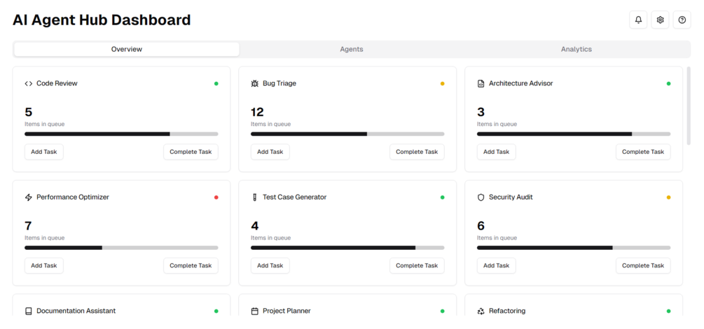This screenshot has width=704, height=329.
Task: Click the Test Case Generator progress bar
Action: click(x=347, y=248)
